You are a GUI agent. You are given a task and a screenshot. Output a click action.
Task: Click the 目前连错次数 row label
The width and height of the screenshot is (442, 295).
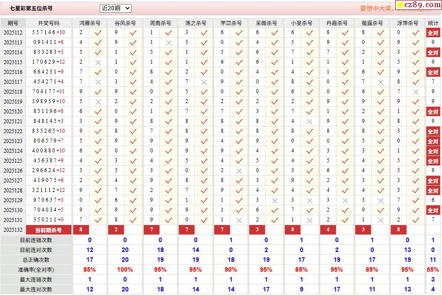[x=36, y=240]
